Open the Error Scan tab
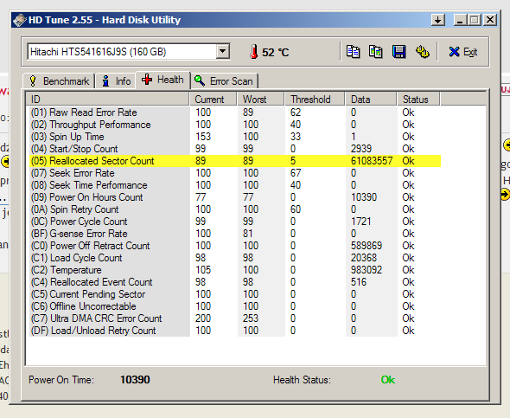510x418 pixels. 224,81
